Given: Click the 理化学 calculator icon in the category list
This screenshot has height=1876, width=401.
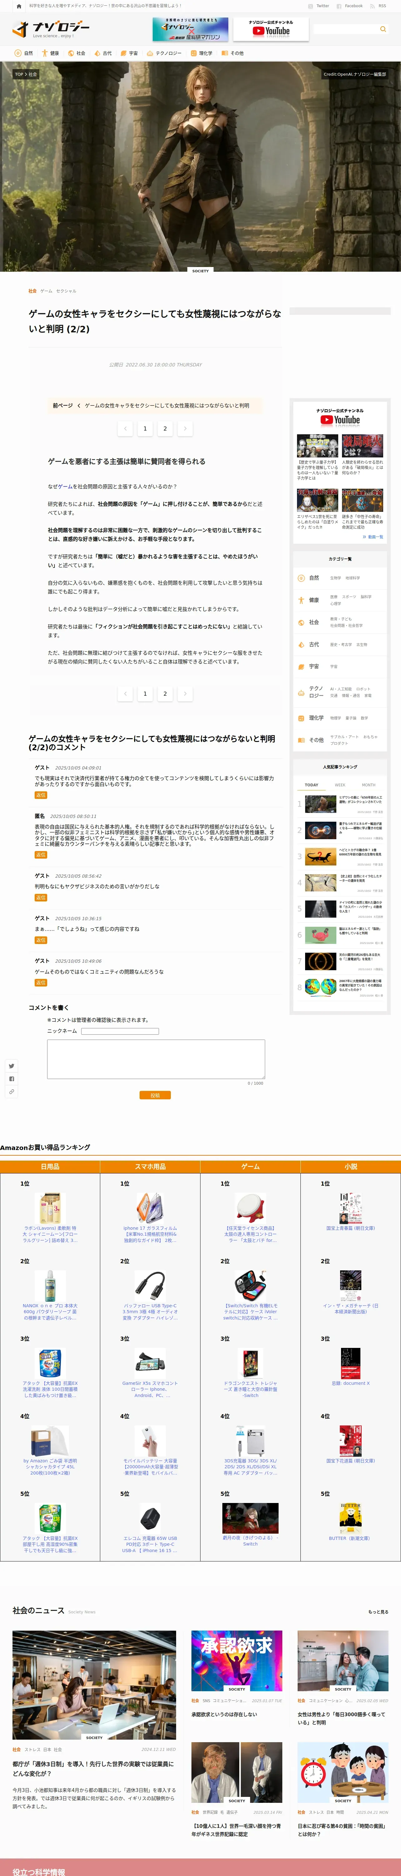Looking at the screenshot, I should click(301, 718).
